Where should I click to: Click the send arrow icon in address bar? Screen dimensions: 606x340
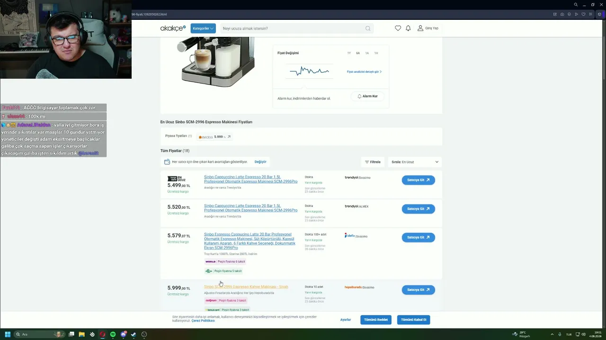point(576,14)
